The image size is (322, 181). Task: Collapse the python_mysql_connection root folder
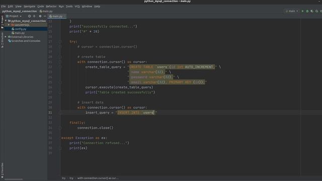pos(6,21)
